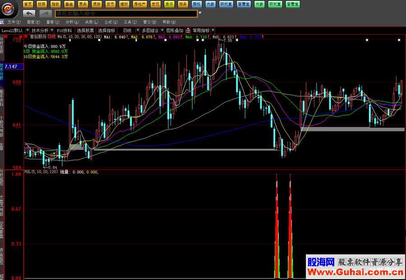Click the green 内参 button

pos(259,4)
